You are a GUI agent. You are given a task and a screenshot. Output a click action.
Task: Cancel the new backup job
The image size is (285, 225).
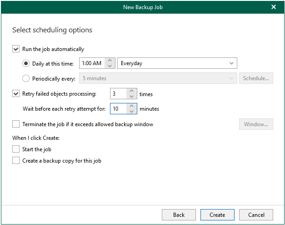click(x=256, y=215)
